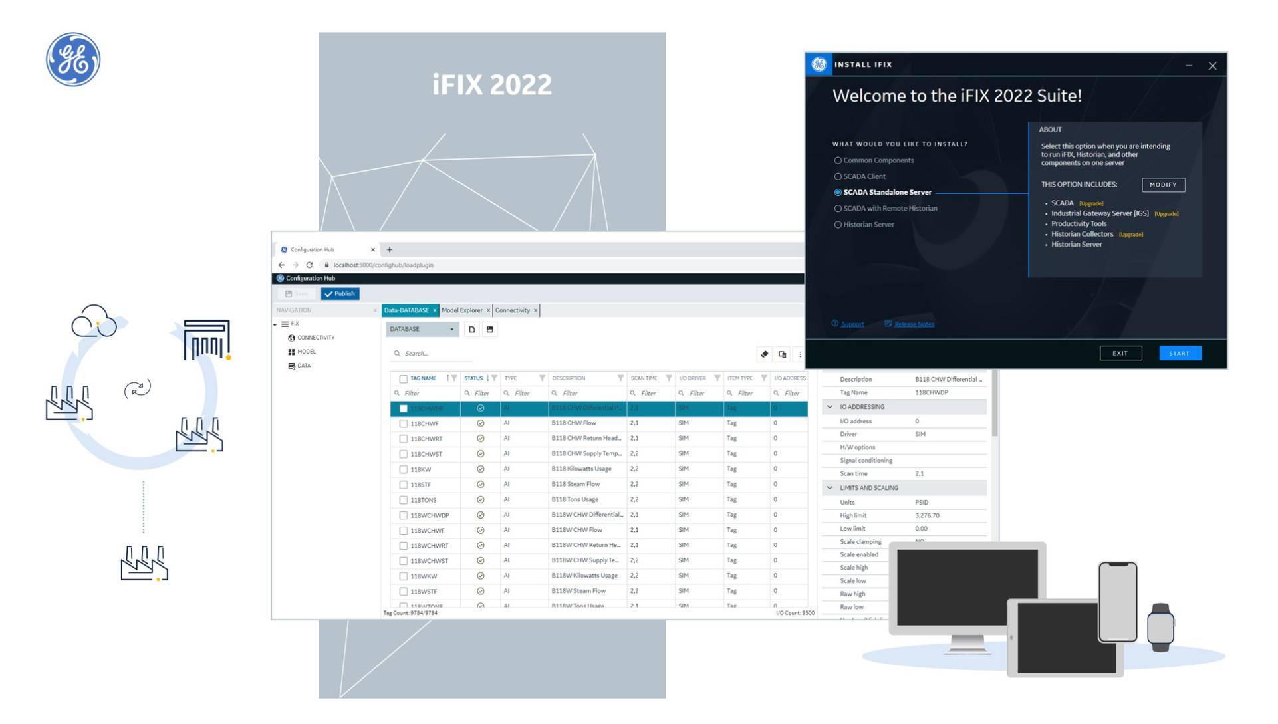Click the START button in the installer

[x=1181, y=354]
